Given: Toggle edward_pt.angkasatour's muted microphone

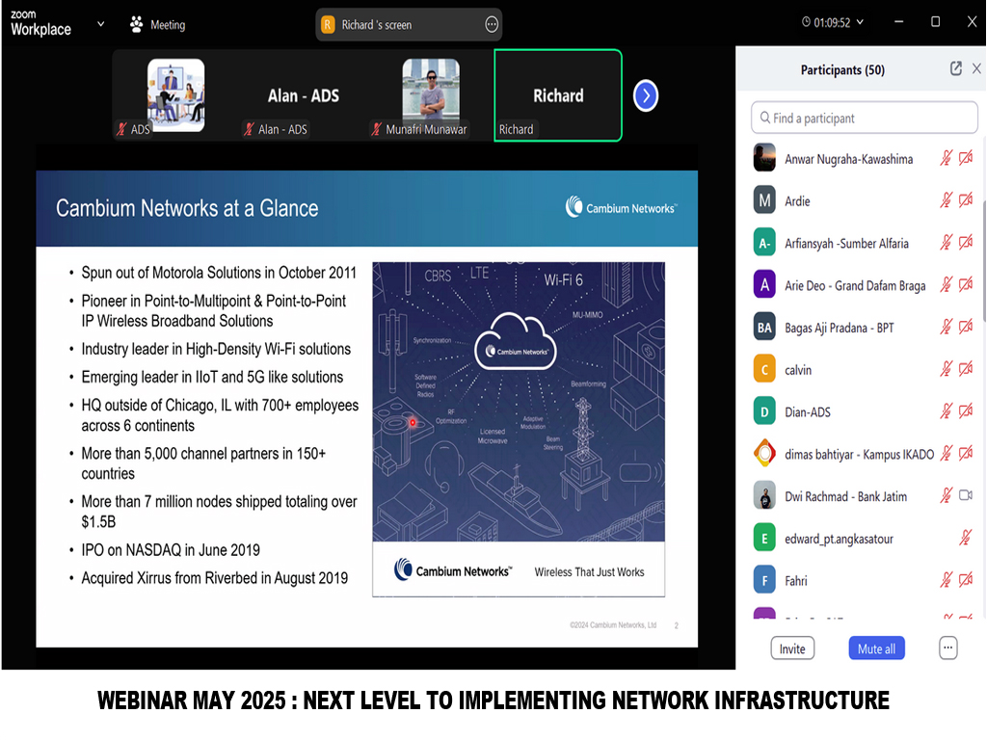Looking at the screenshot, I should pyautogui.click(x=966, y=538).
